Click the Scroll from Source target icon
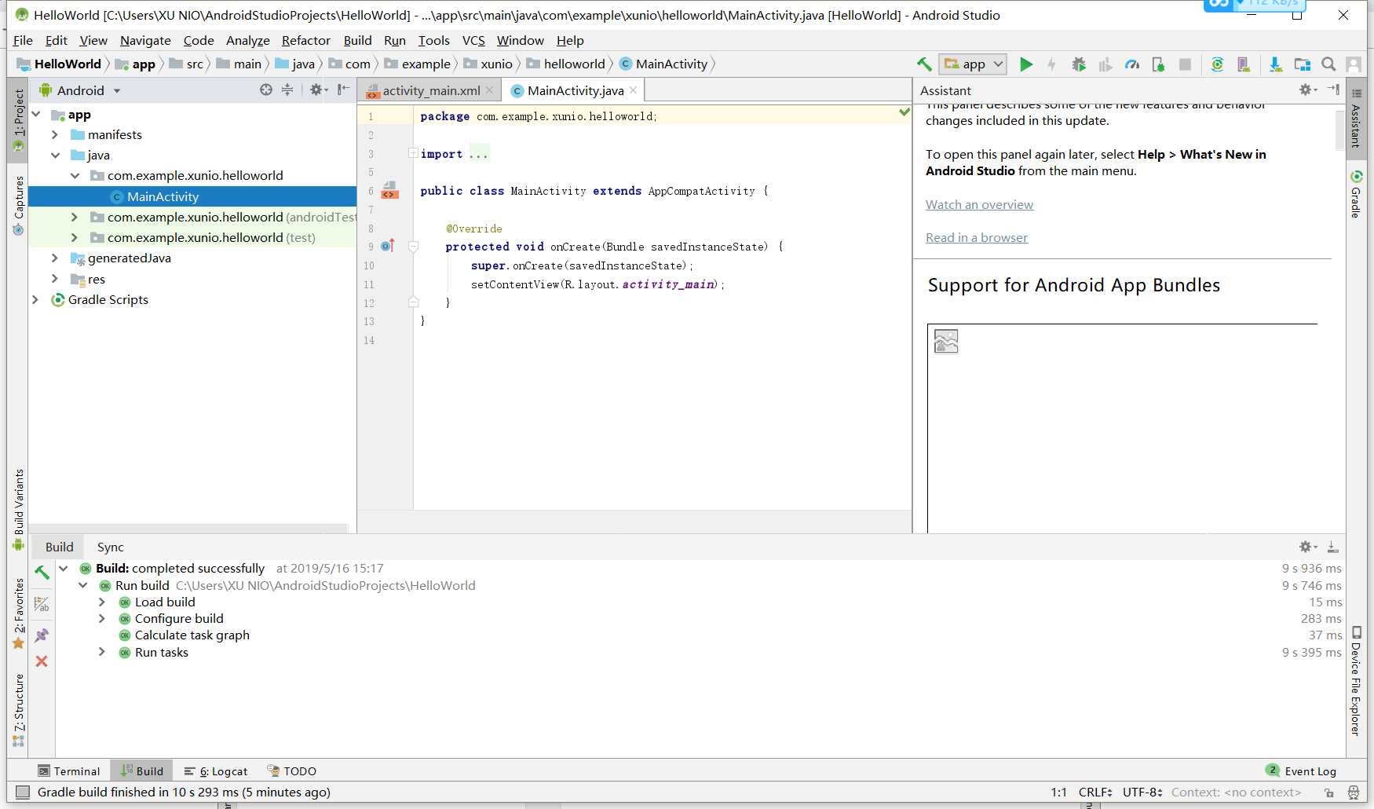 point(266,90)
